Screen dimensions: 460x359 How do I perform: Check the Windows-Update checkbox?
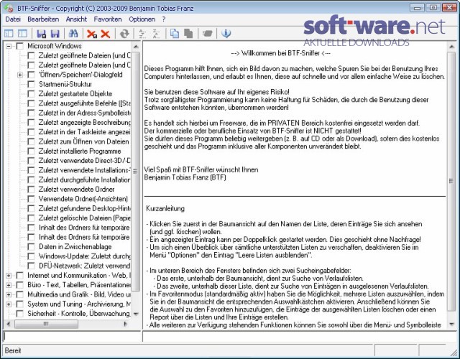(x=31, y=256)
